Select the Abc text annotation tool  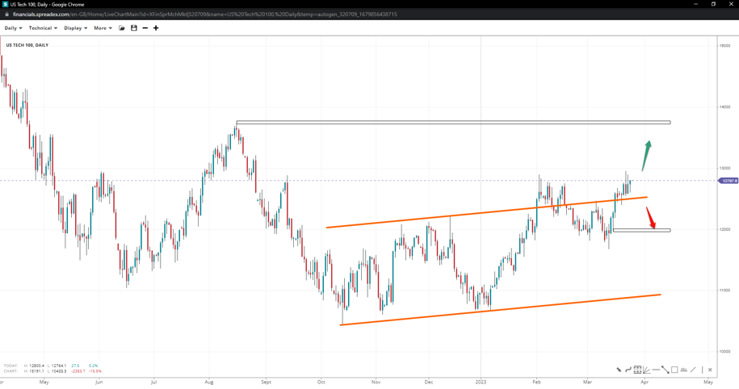[683, 370]
